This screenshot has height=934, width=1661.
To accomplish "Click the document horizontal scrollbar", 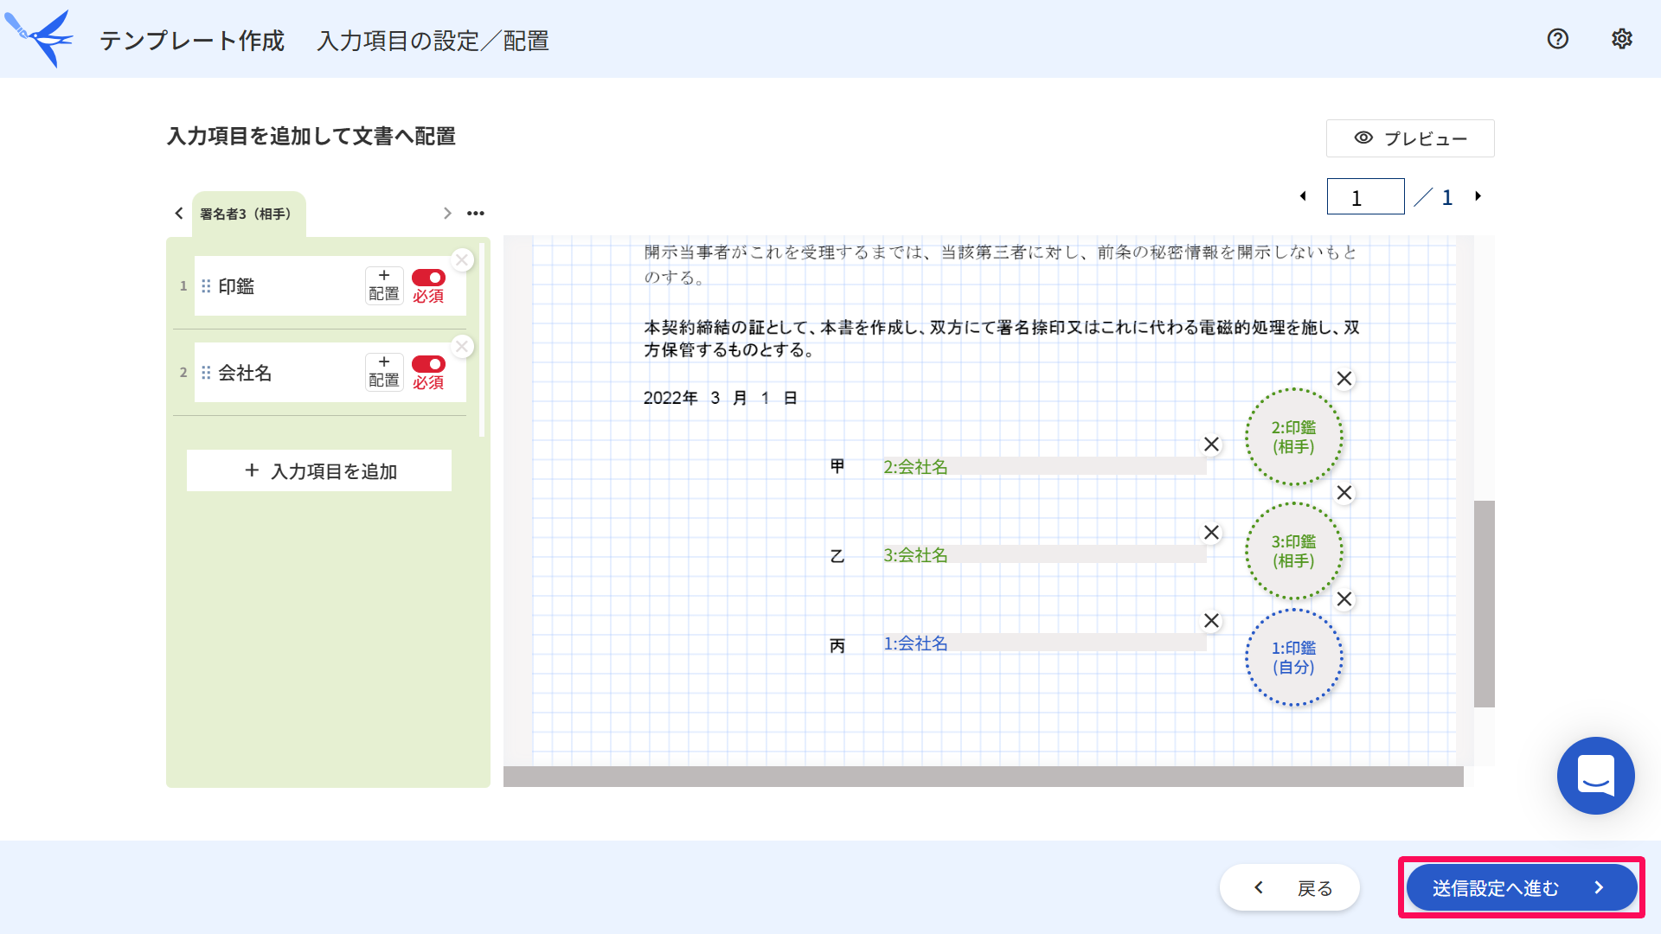I will 983,777.
